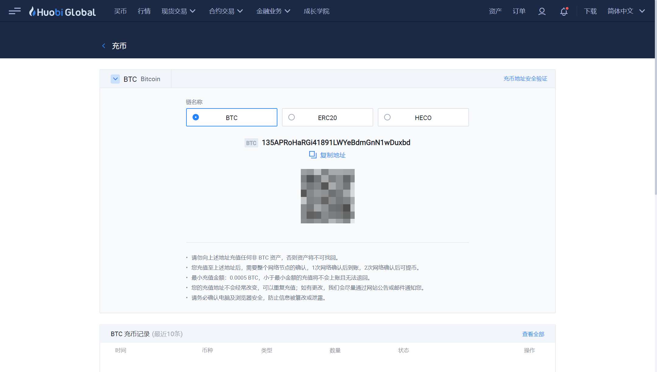This screenshot has height=372, width=657.
Task: Click the 复制地址 copy address link
Action: [x=333, y=155]
